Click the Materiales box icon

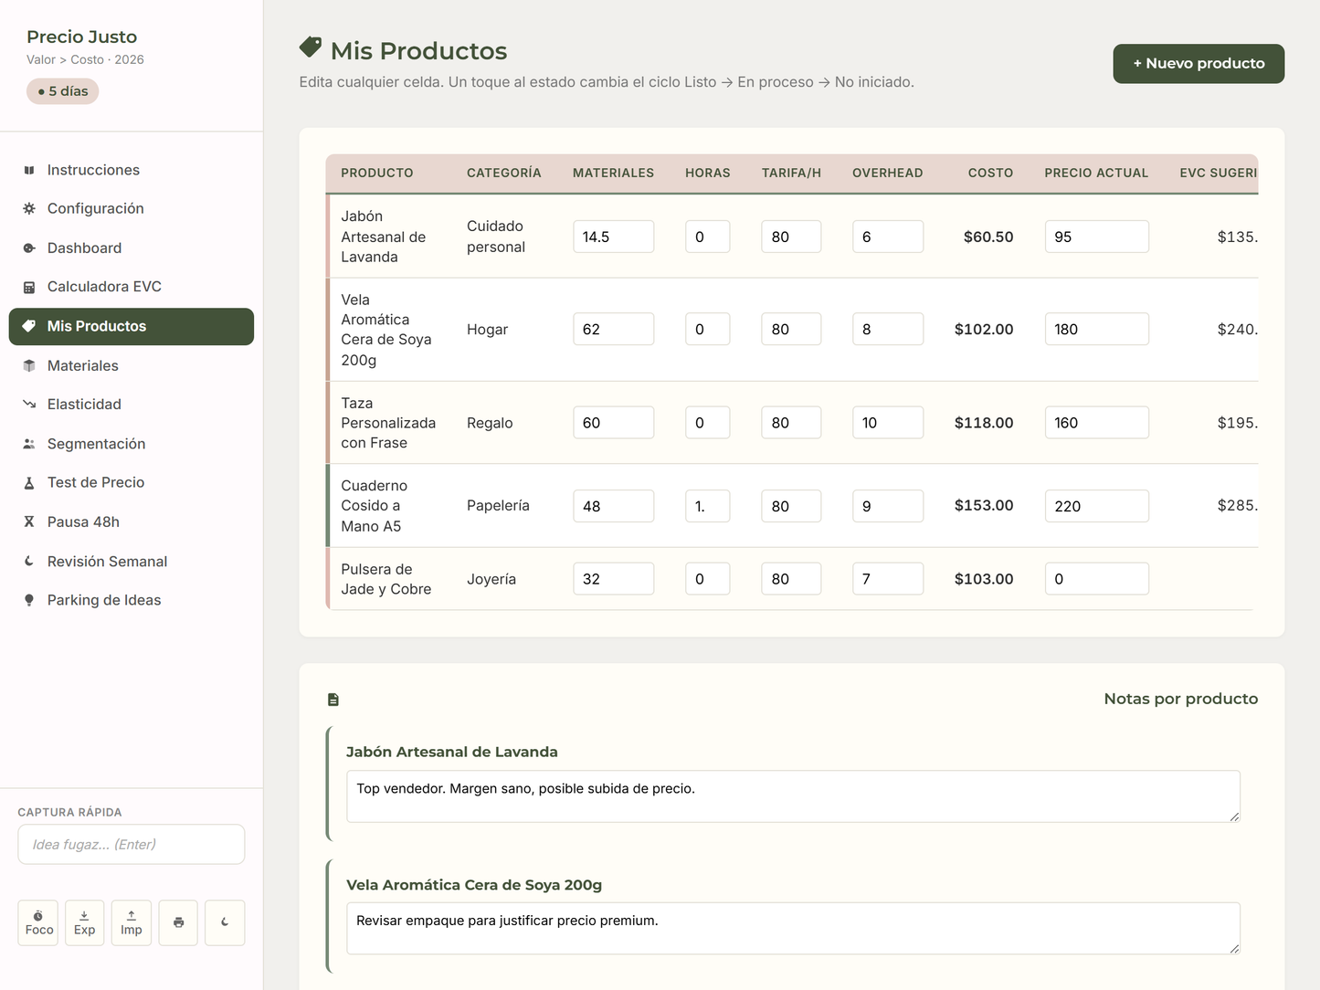(x=29, y=365)
